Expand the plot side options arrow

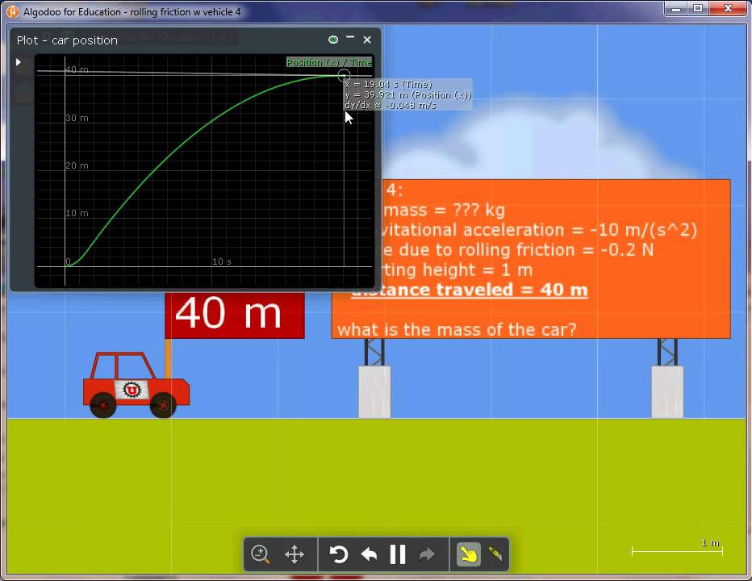tap(19, 62)
